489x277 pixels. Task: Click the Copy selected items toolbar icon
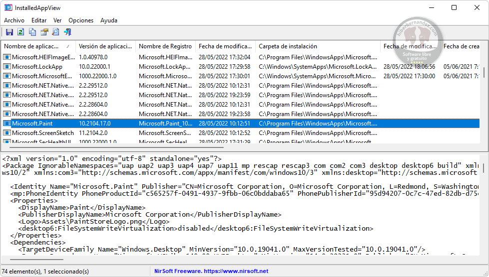32,32
